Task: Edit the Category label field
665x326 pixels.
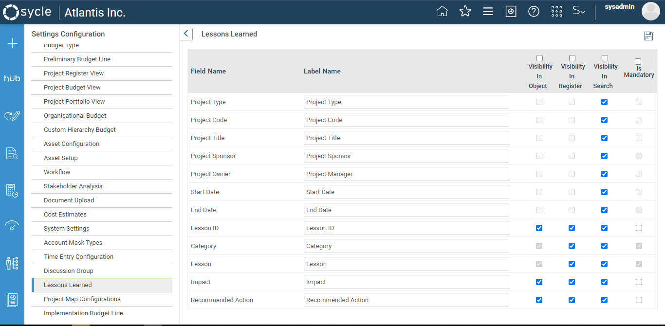Action: (x=406, y=246)
